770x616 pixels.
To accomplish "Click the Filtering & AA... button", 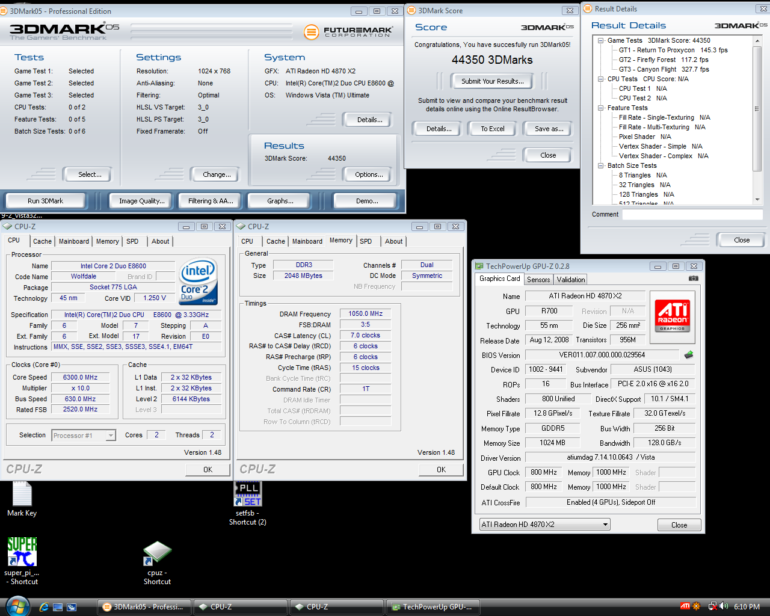I will point(211,201).
